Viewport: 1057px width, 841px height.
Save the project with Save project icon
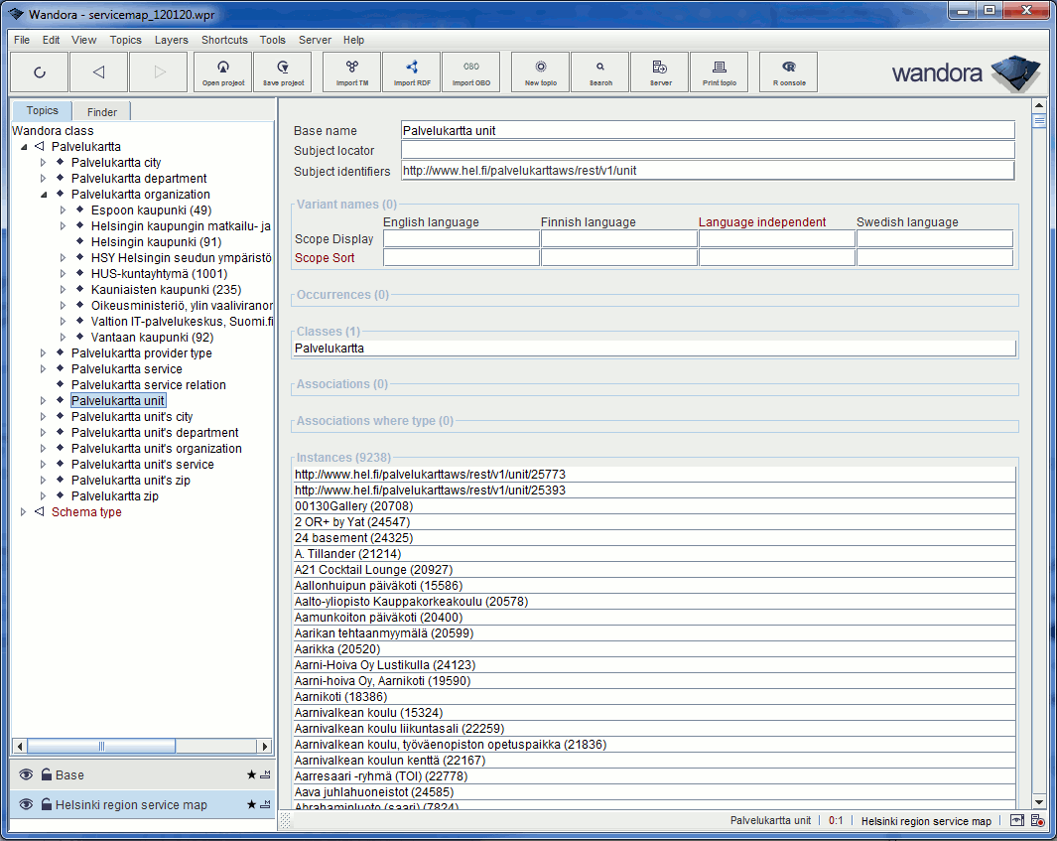pos(282,71)
